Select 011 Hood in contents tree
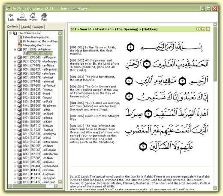223x196 pixels. click(36, 93)
